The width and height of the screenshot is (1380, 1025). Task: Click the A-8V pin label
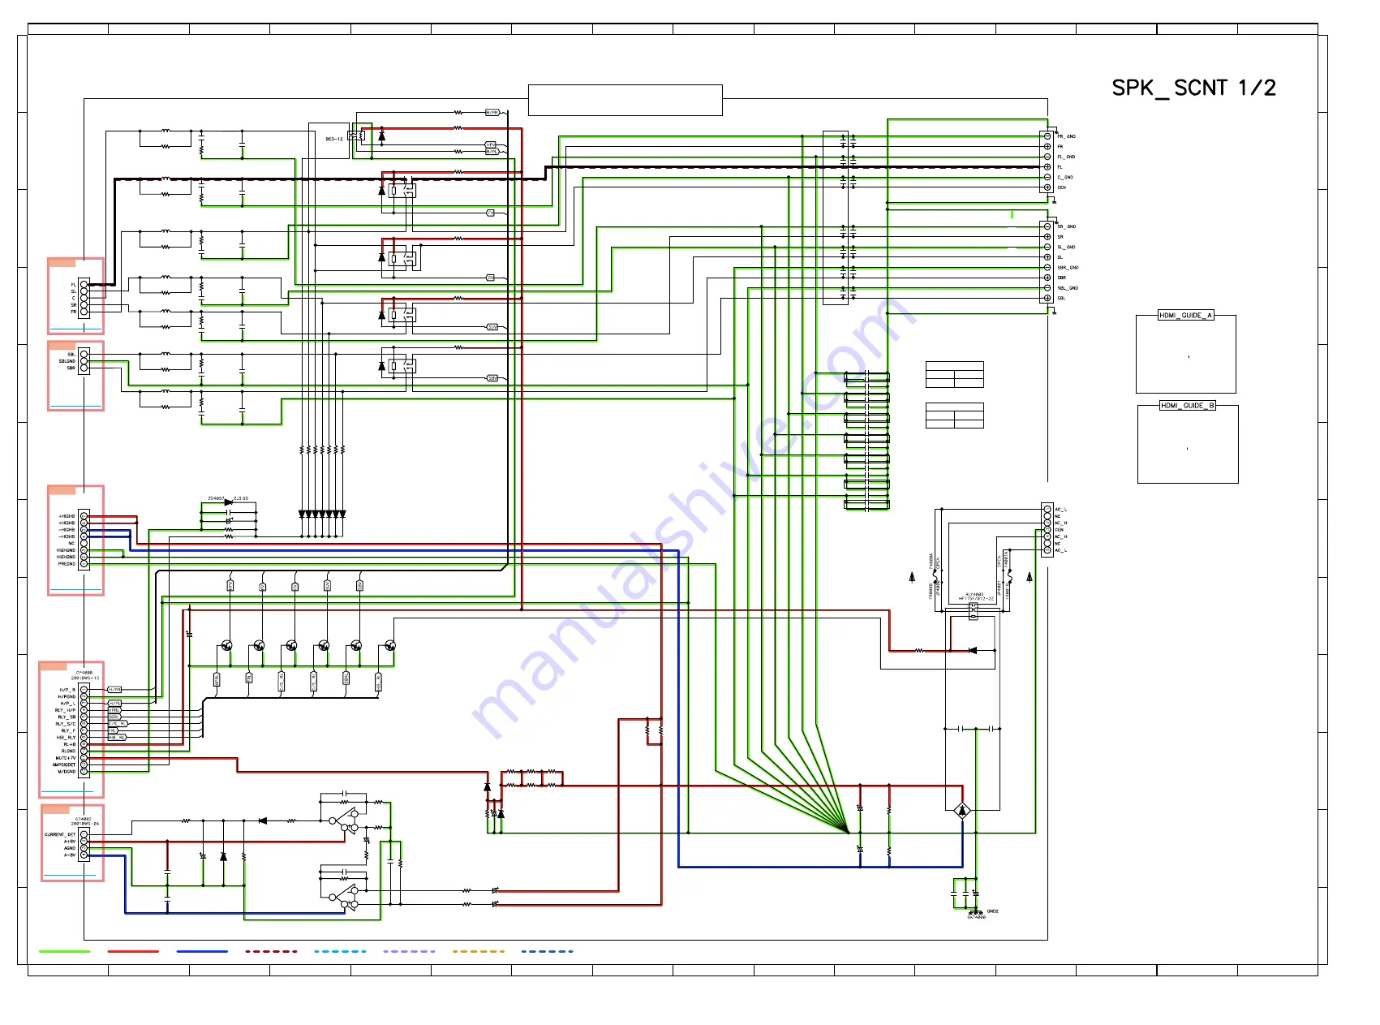[70, 855]
